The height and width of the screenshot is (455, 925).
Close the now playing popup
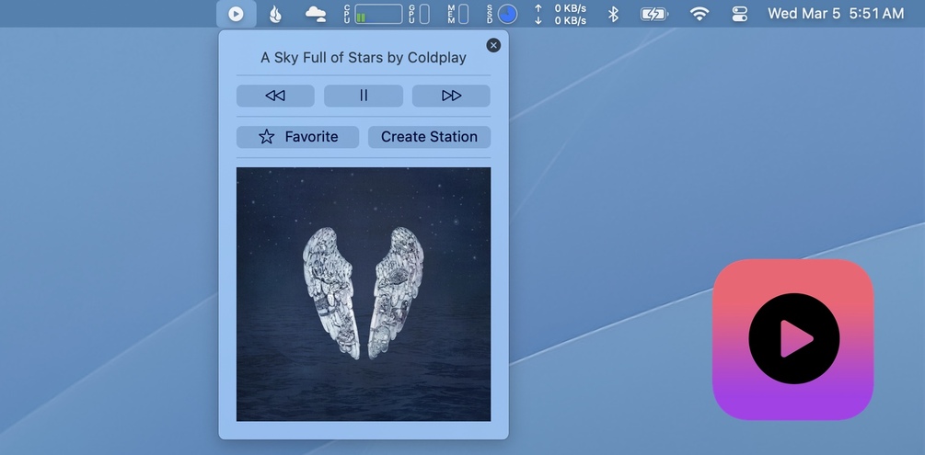tap(493, 45)
